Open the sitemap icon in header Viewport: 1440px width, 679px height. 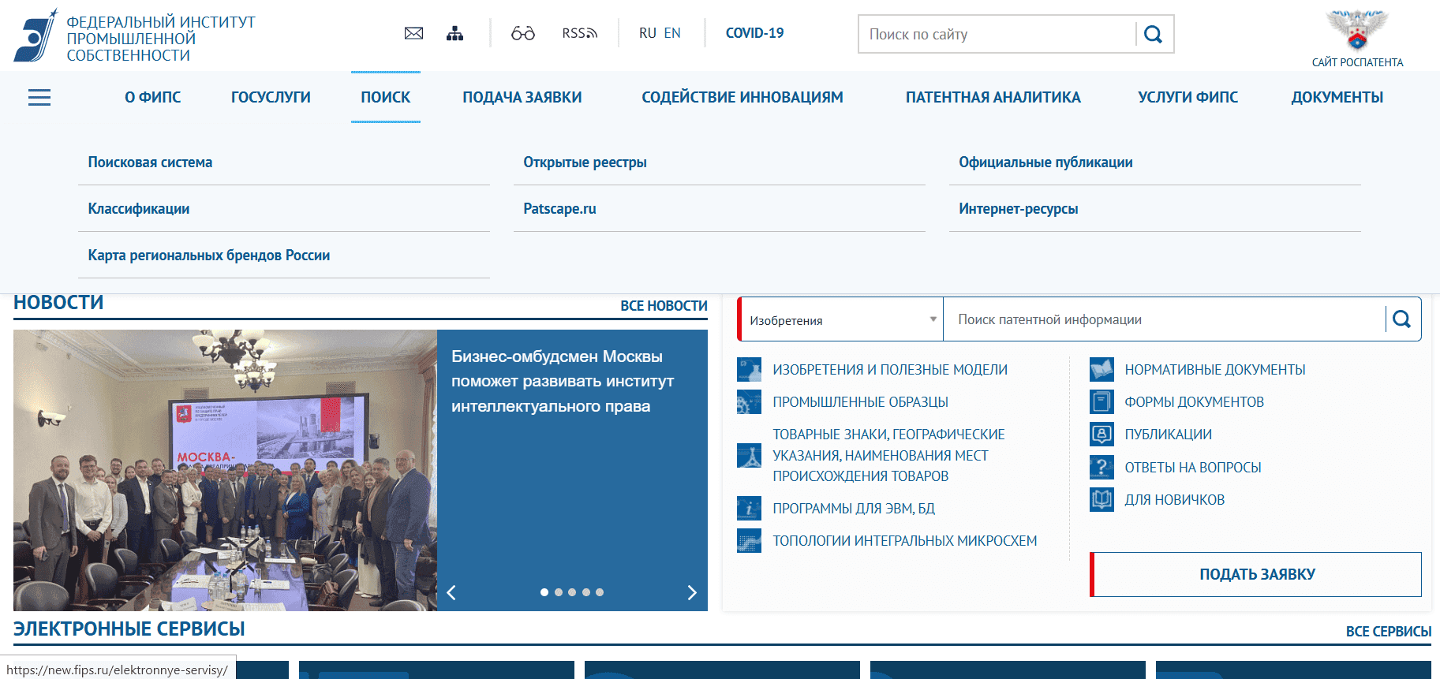(x=454, y=33)
